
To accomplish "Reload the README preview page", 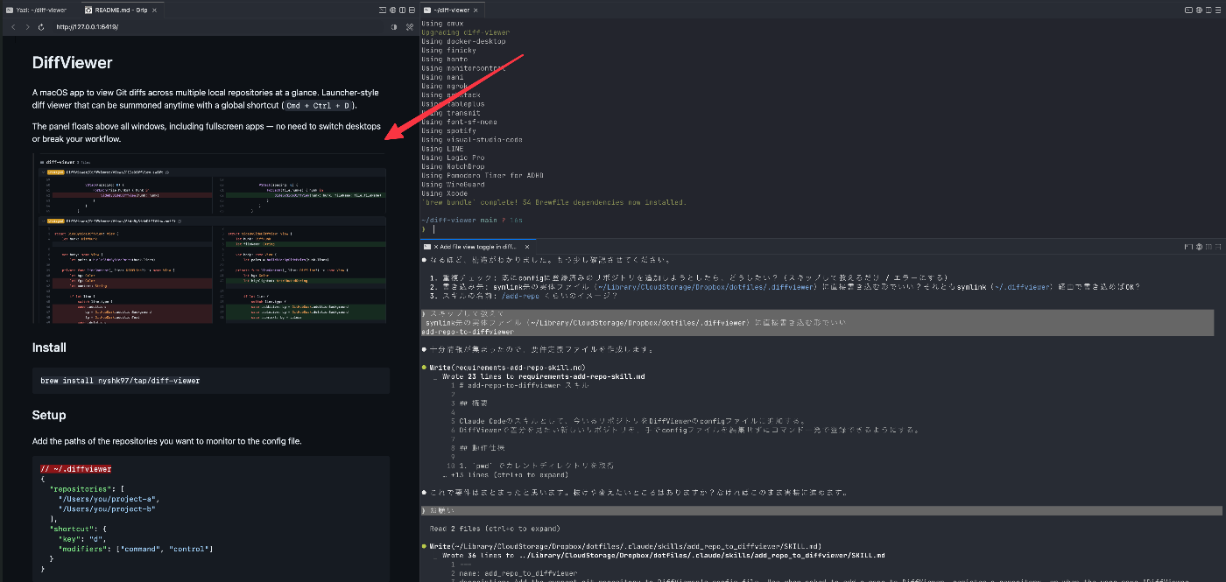I will tap(41, 27).
